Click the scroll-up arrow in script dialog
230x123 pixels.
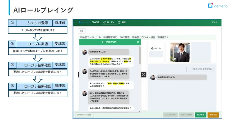point(140,46)
